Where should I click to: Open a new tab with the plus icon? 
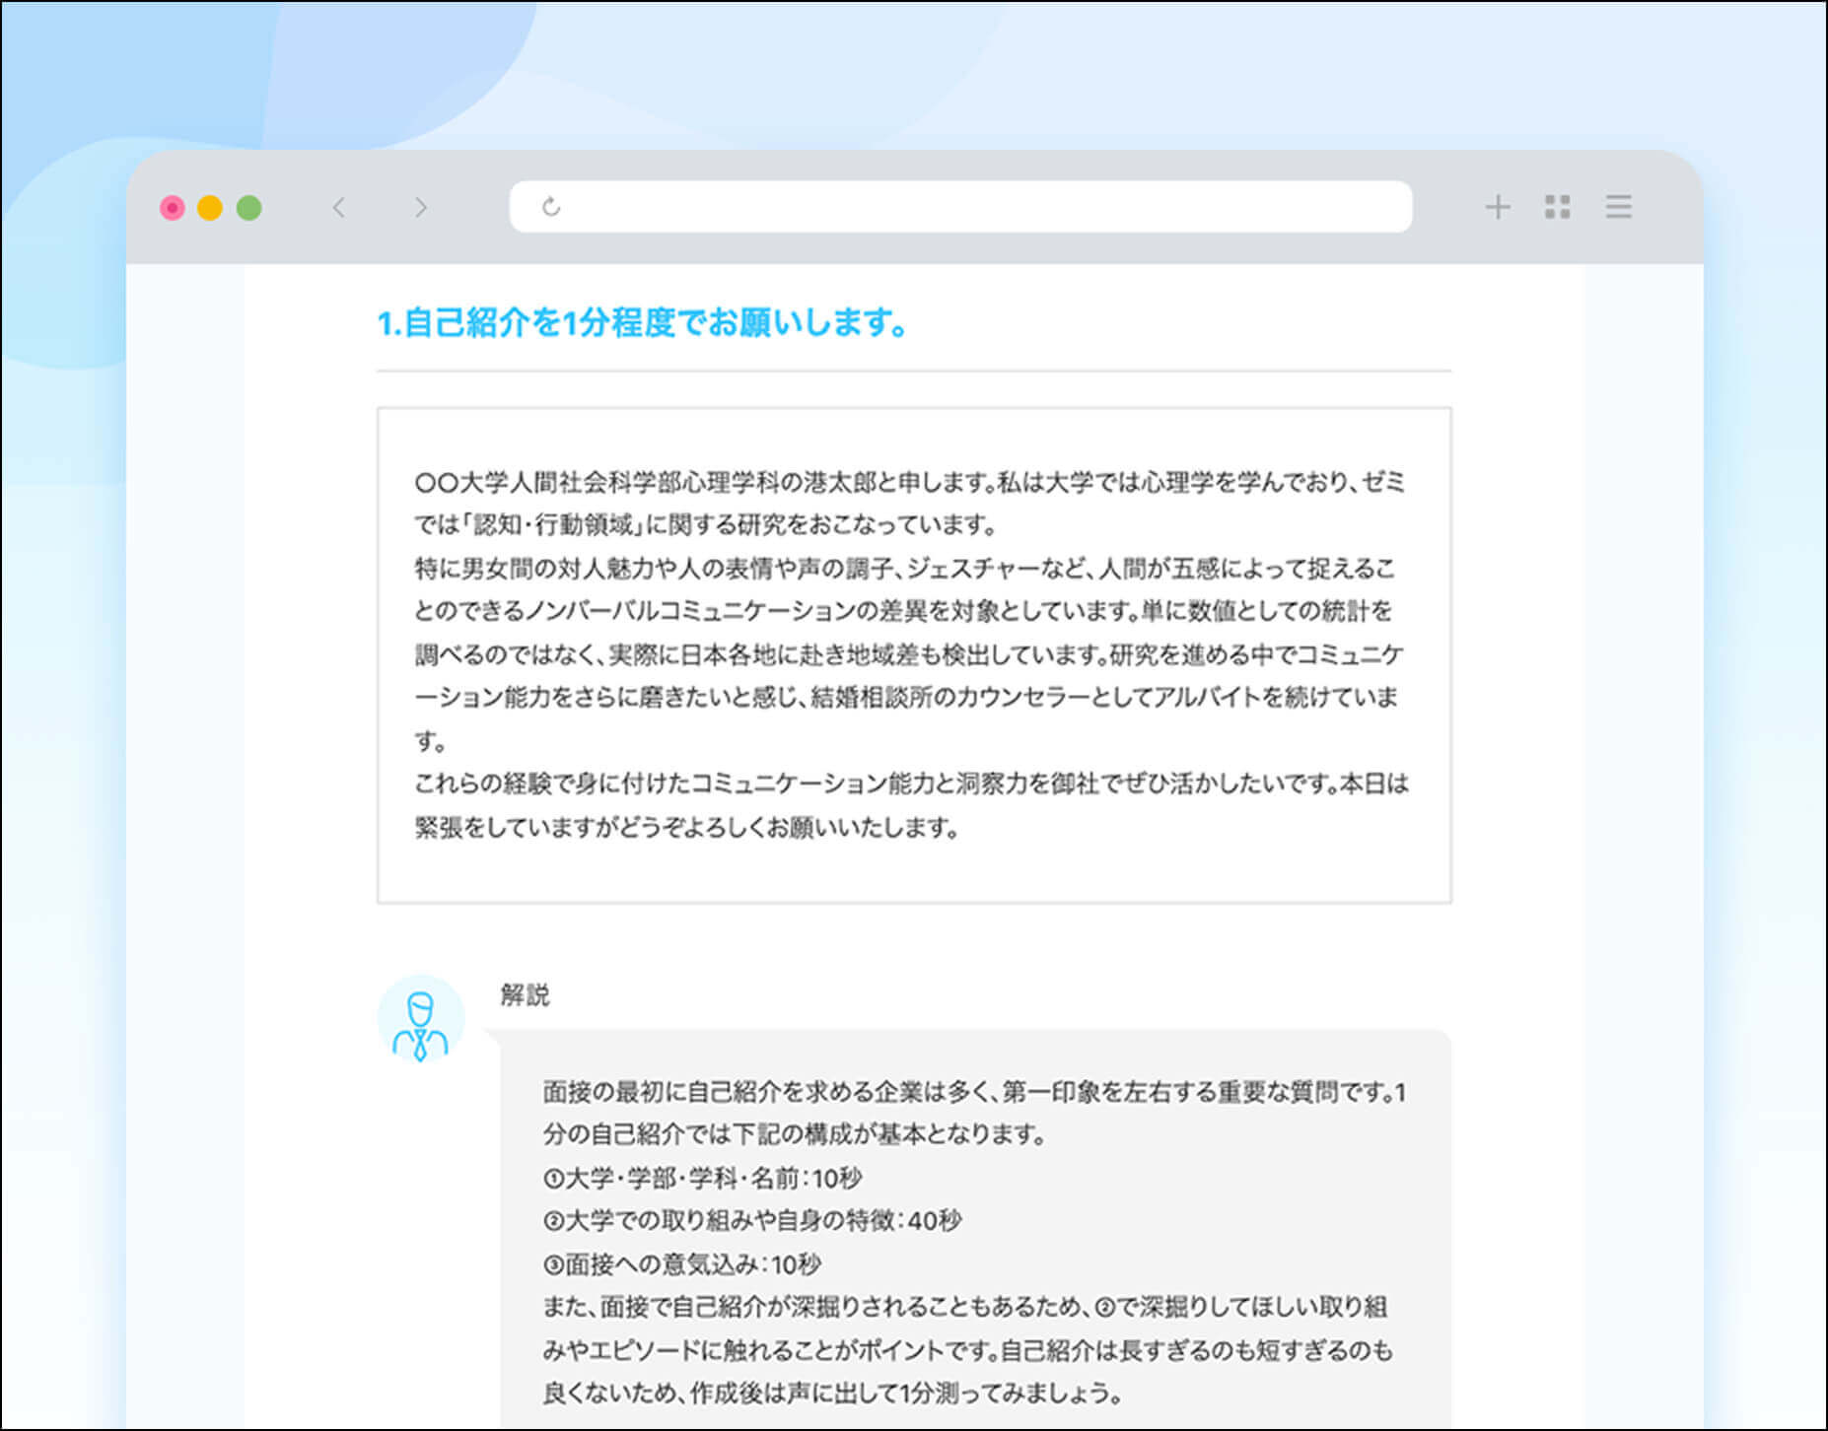pyautogui.click(x=1497, y=207)
